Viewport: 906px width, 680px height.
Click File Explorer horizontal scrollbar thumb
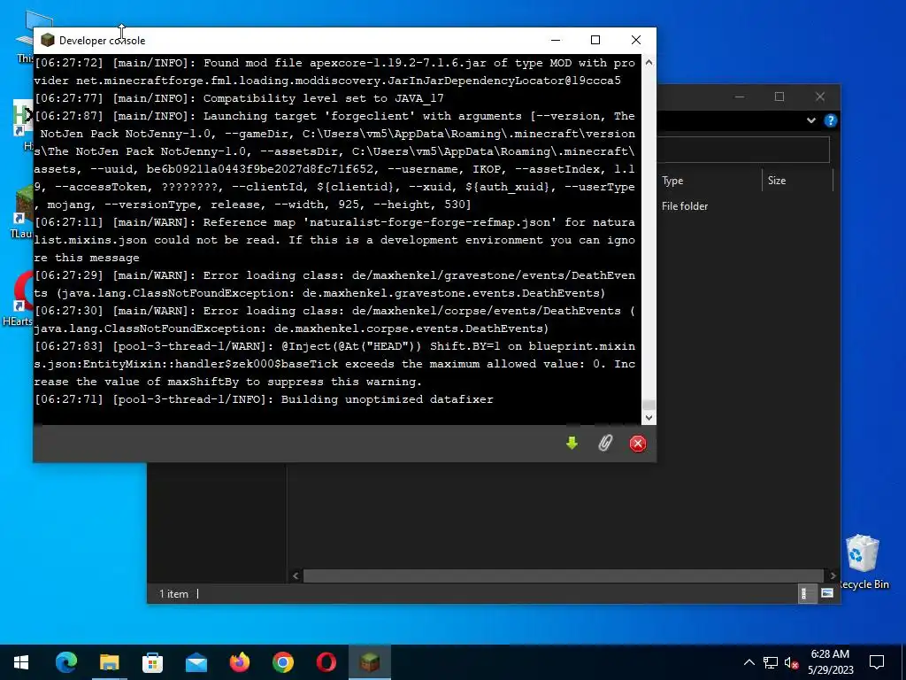pos(564,576)
